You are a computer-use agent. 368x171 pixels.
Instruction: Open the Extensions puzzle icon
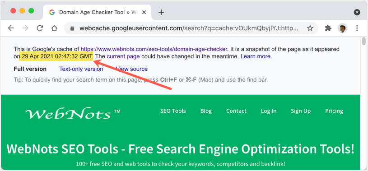click(328, 28)
